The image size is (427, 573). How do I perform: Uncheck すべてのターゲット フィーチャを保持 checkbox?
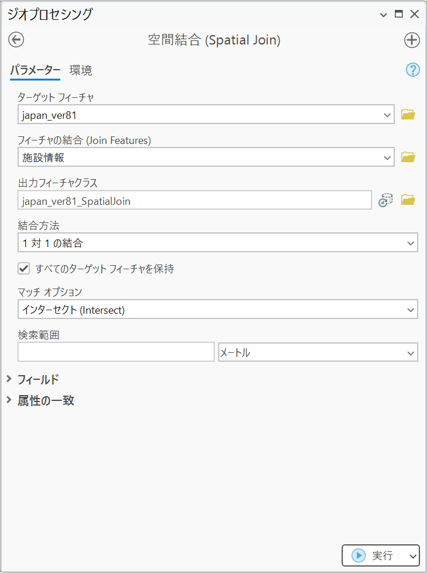(24, 269)
